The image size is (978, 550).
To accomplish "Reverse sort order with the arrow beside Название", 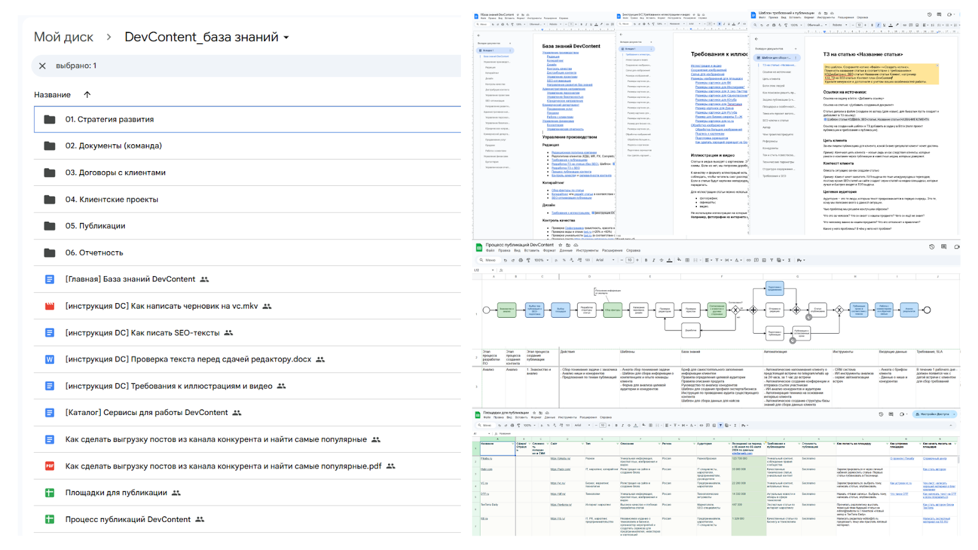I will 87,95.
